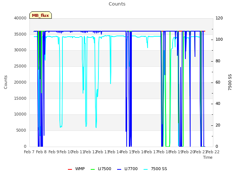Click the left Counts axis label
235x176 pixels.
tap(6, 82)
